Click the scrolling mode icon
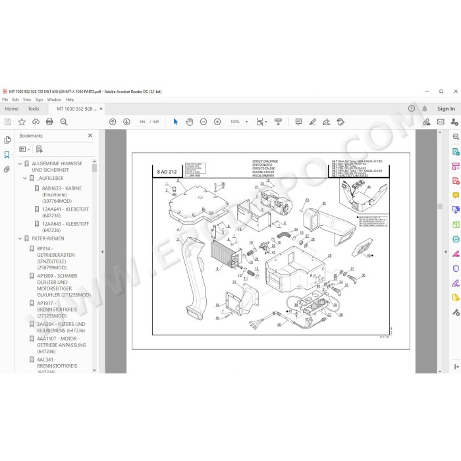This screenshot has height=461, width=461. pyautogui.click(x=278, y=122)
